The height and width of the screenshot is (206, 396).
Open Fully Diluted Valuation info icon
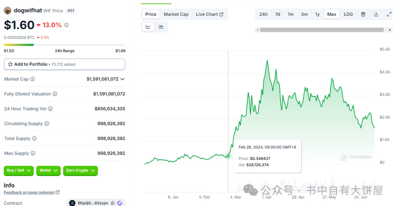coord(55,94)
